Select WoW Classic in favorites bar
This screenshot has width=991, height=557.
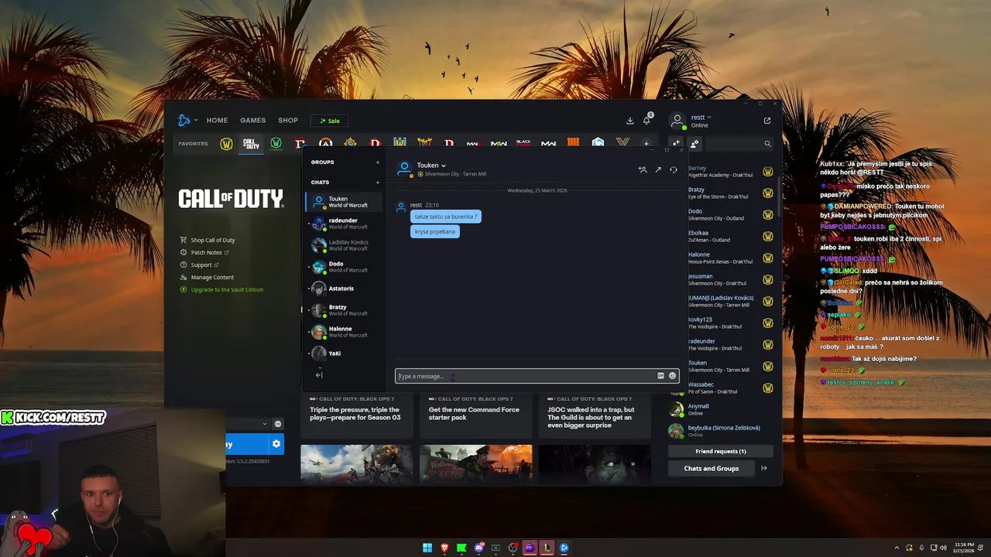pos(276,144)
